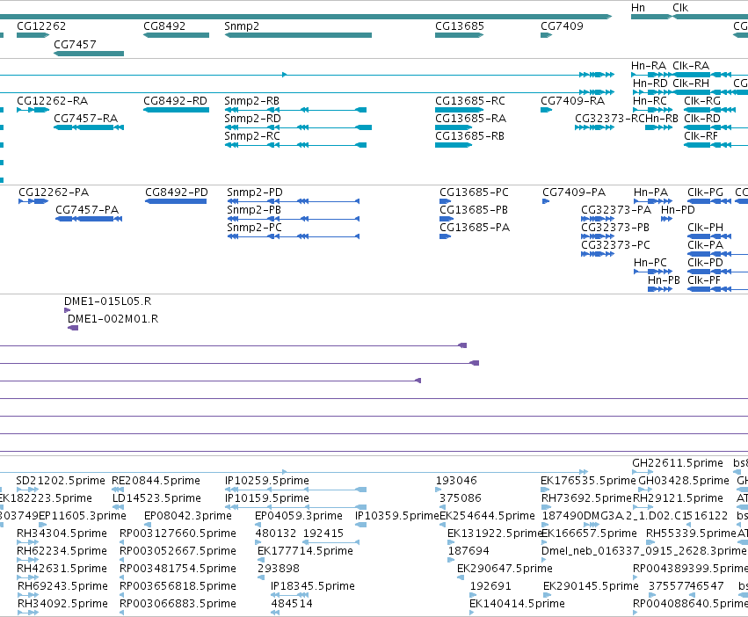This screenshot has height=617, width=748.
Task: Open the Clk-PH protein label
Action: 705,228
